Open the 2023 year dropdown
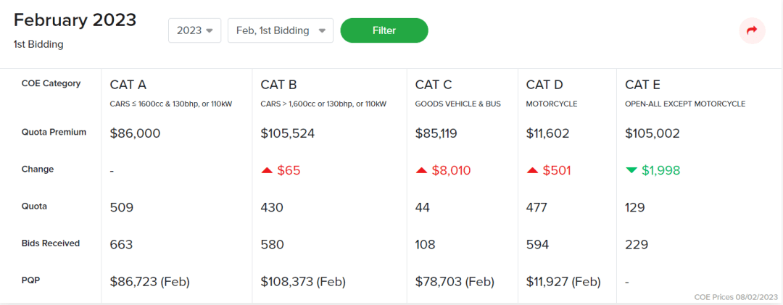This screenshot has width=783, height=305. click(194, 30)
